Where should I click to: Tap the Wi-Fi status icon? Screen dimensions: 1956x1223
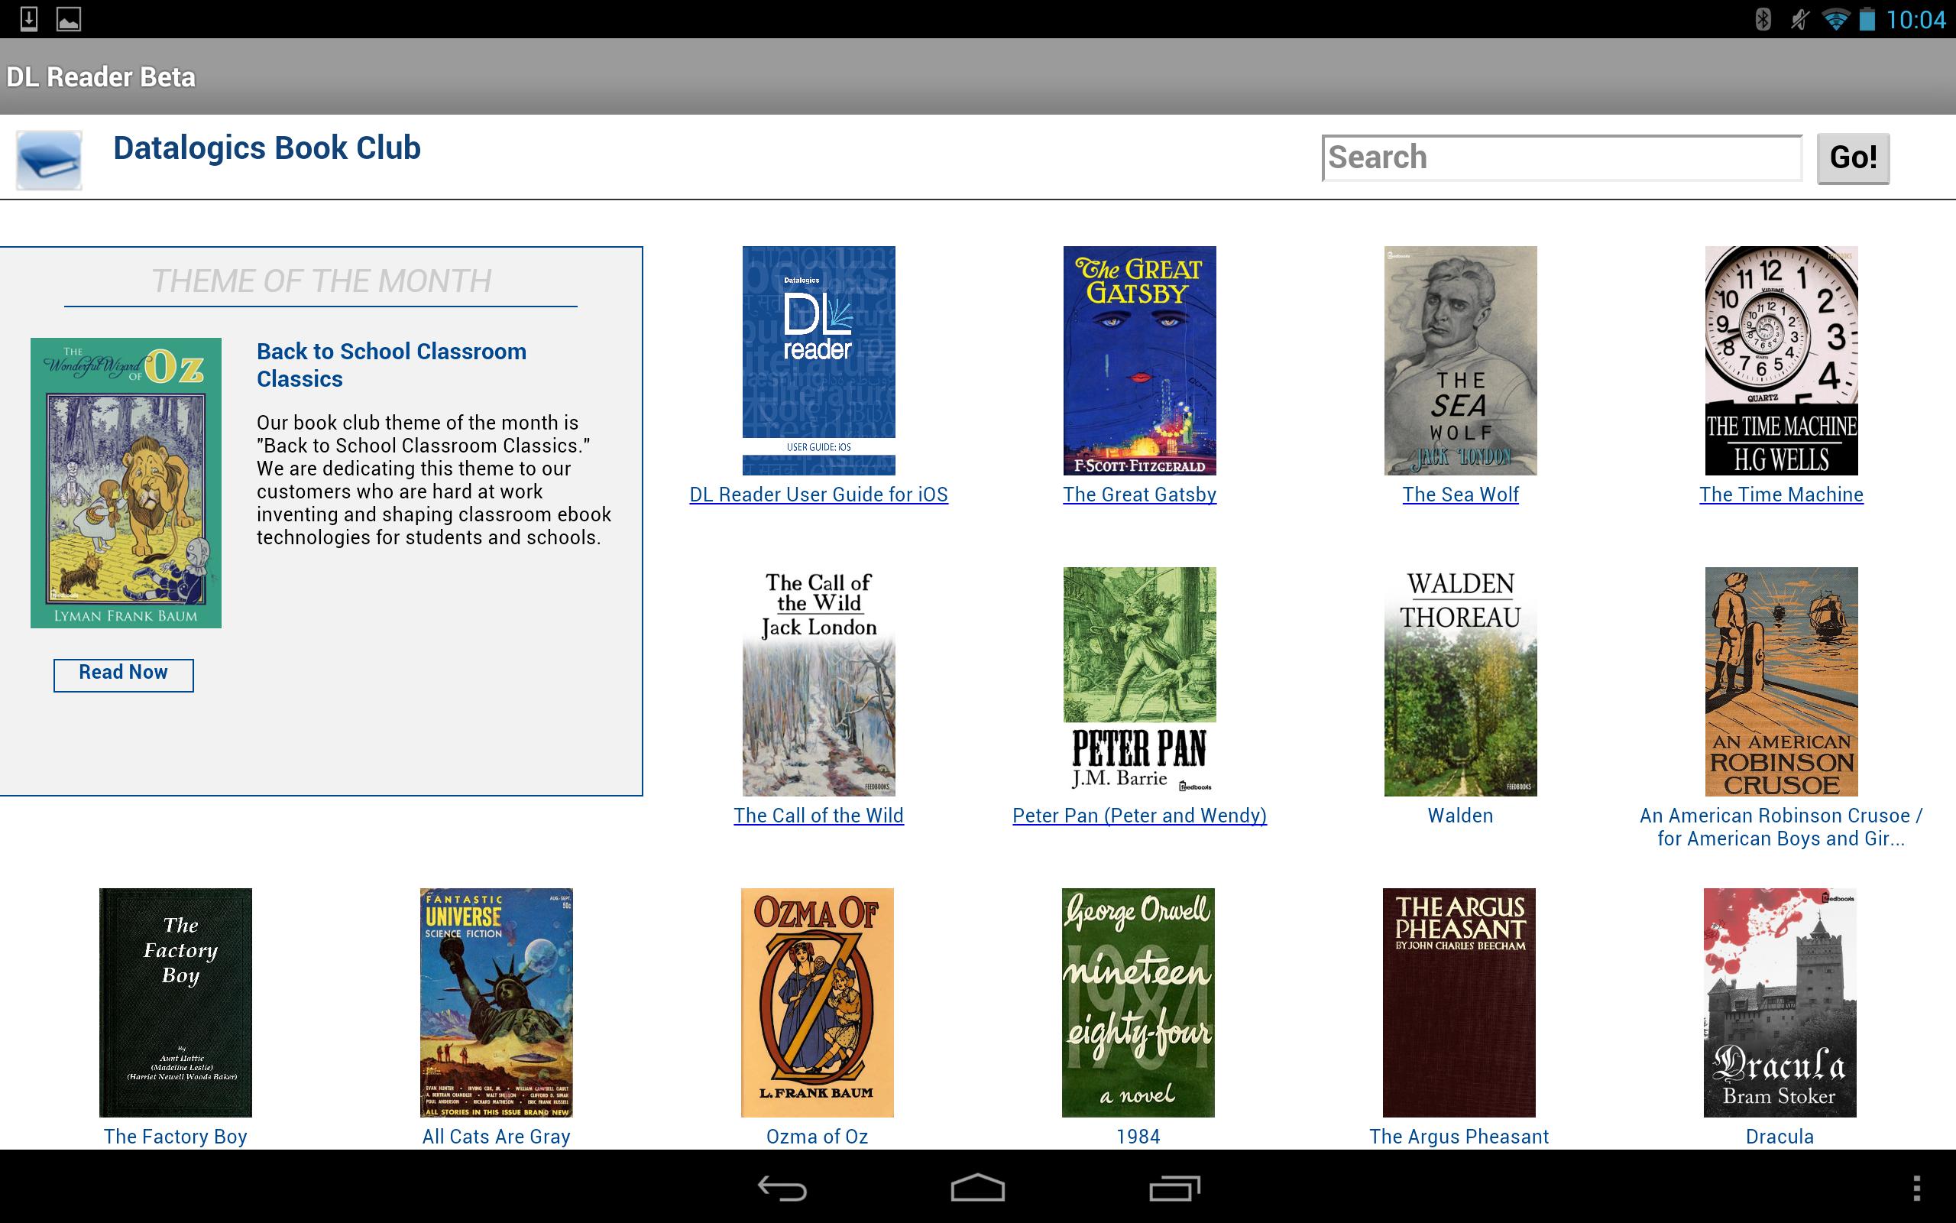point(1835,18)
